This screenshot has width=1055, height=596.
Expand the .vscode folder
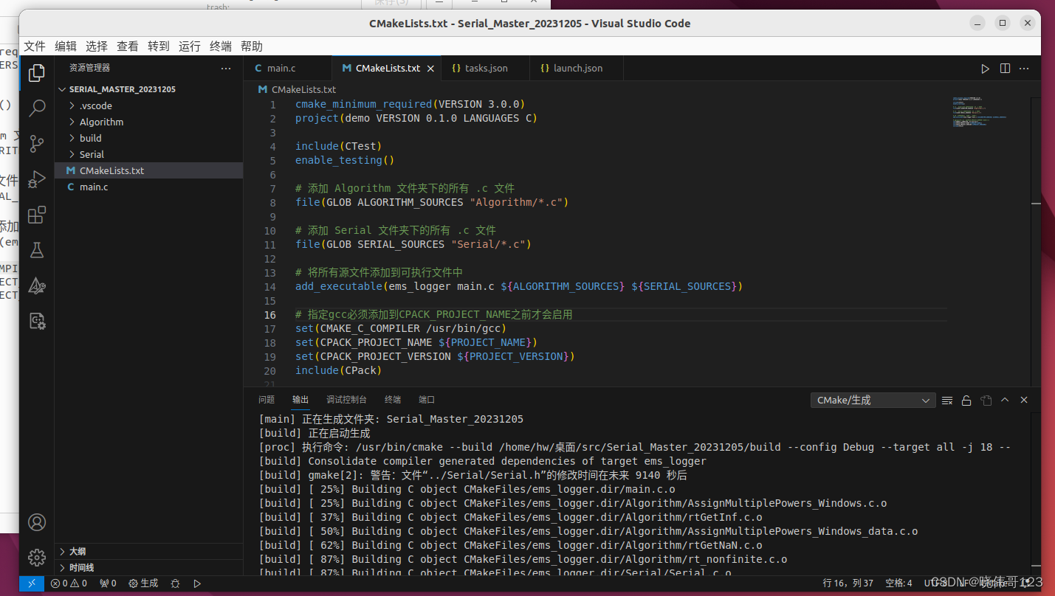point(149,105)
